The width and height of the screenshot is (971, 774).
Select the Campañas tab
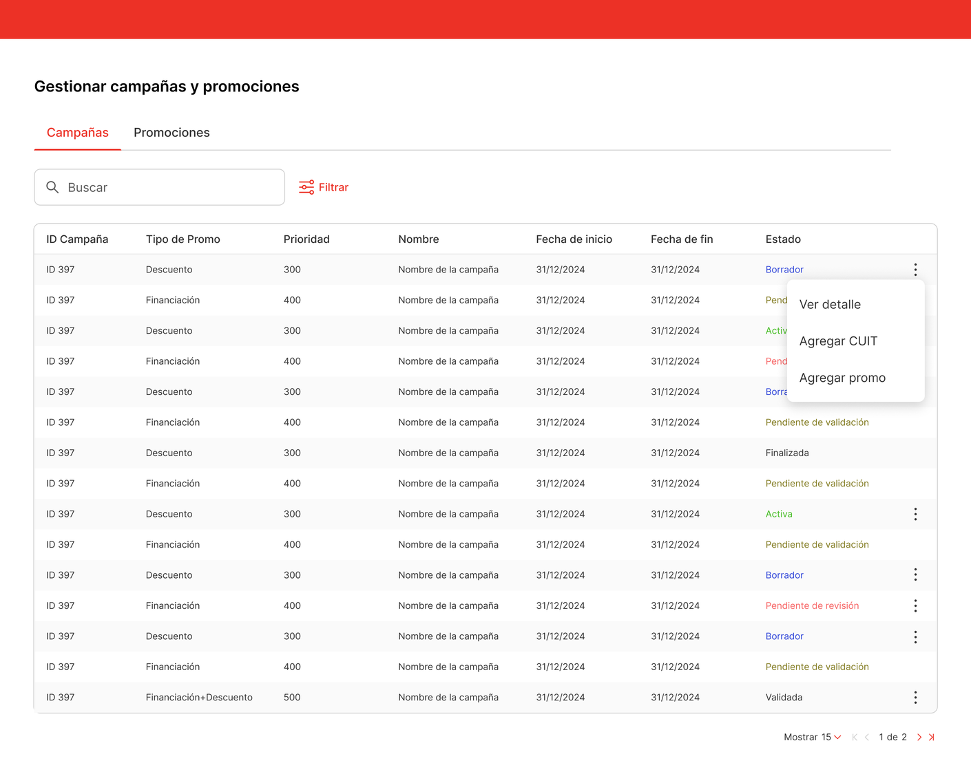(x=78, y=133)
